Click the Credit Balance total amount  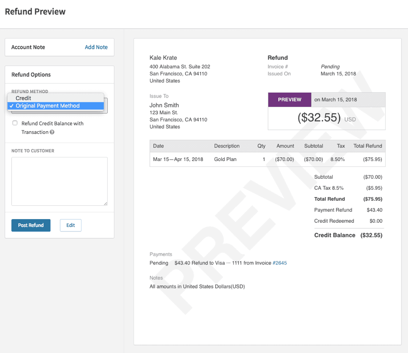(371, 235)
